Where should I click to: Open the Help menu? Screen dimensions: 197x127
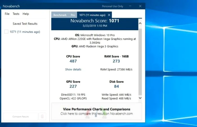26,14
